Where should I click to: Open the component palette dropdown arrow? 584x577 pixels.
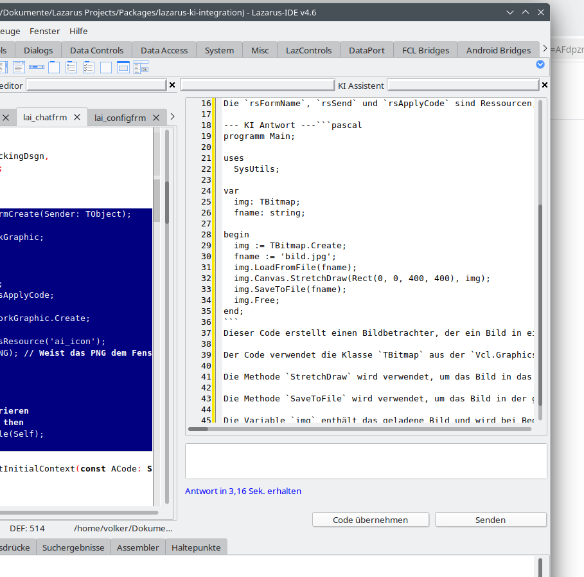click(x=540, y=64)
